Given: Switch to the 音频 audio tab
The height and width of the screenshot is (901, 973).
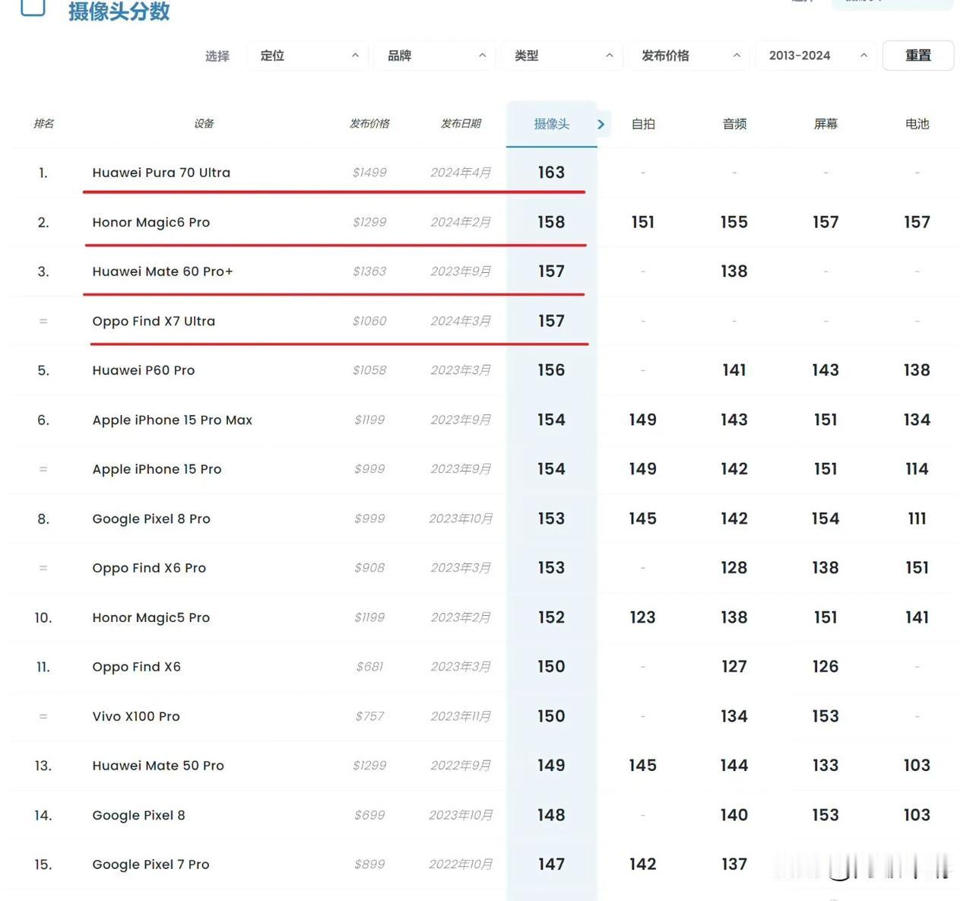Looking at the screenshot, I should point(734,124).
